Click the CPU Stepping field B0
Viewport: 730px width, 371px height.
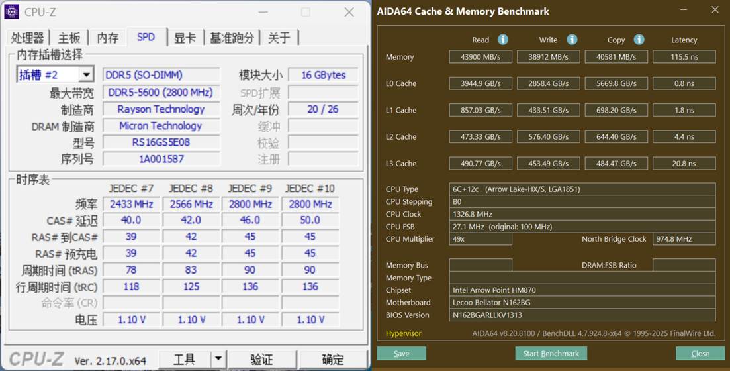pyautogui.click(x=582, y=202)
